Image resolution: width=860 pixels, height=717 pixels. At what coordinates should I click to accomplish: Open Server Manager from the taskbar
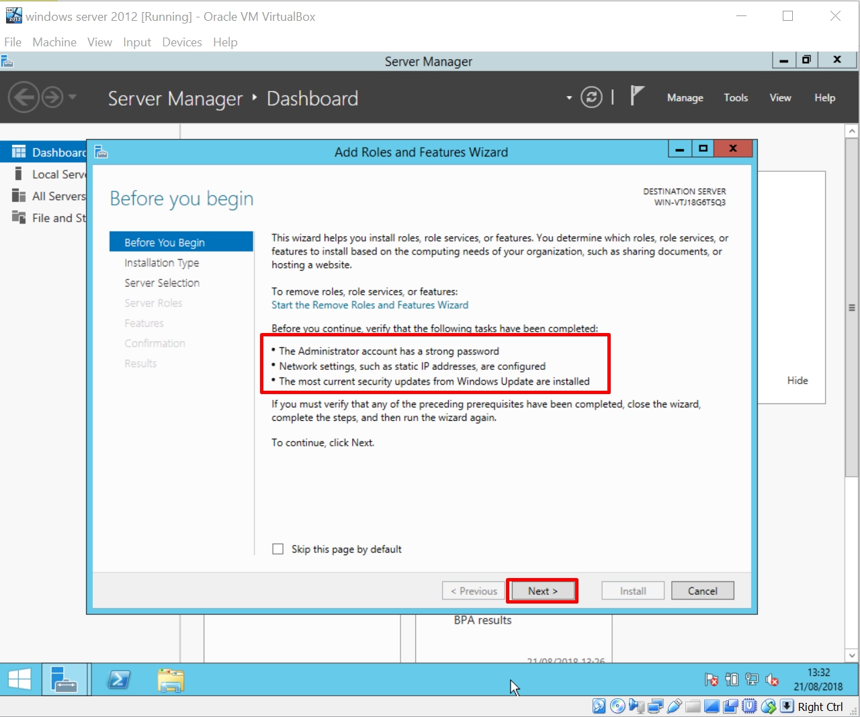pos(65,679)
